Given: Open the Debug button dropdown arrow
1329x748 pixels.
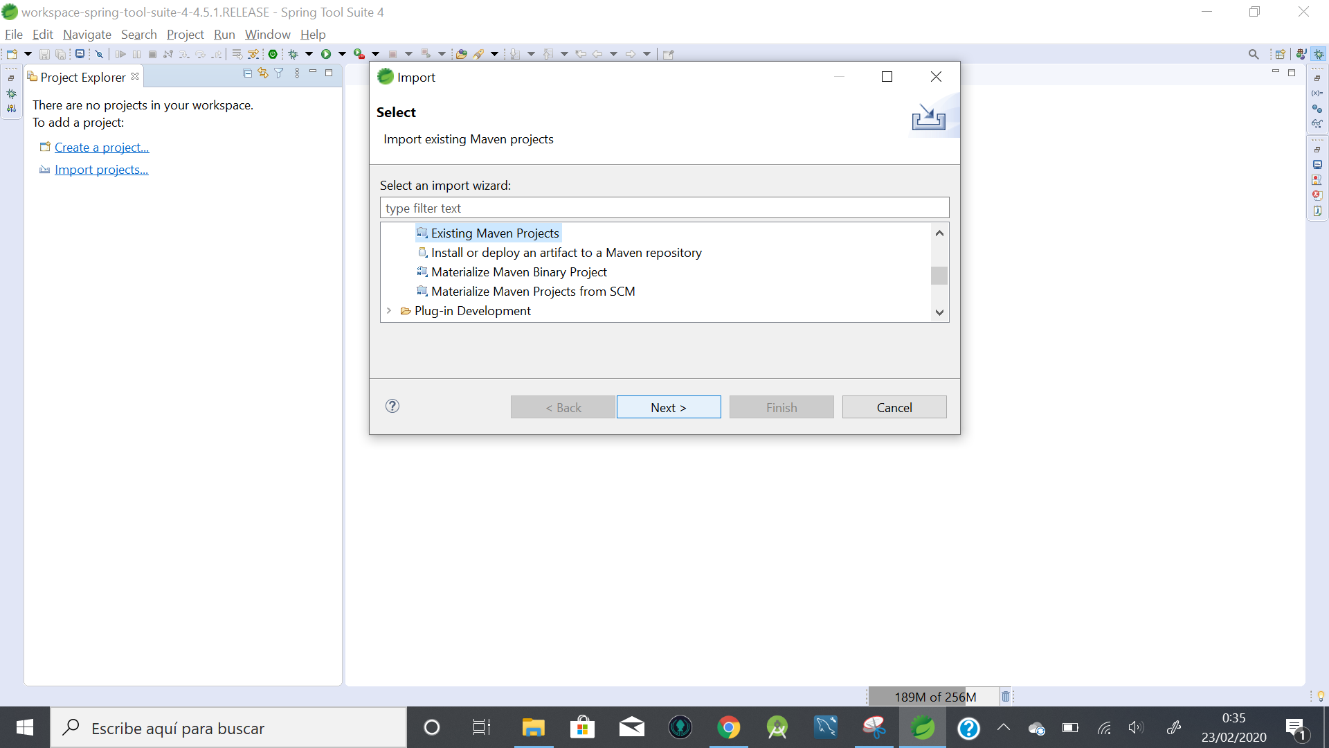Looking at the screenshot, I should tap(309, 54).
